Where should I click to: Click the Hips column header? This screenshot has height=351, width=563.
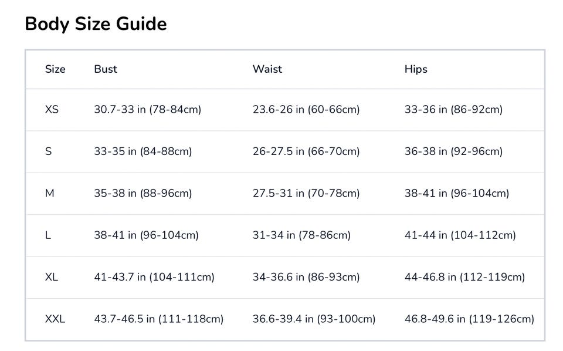[416, 69]
